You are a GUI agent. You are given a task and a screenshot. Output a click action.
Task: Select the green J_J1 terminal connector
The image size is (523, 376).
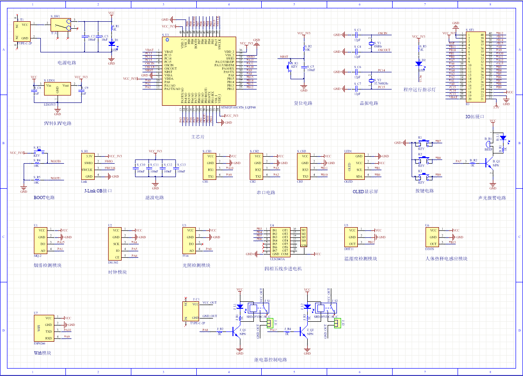[270, 323]
